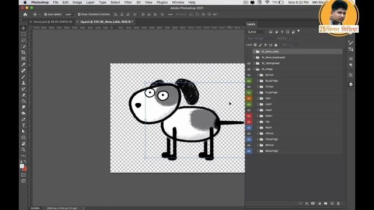Hide the RL_Image group

[x=249, y=69]
